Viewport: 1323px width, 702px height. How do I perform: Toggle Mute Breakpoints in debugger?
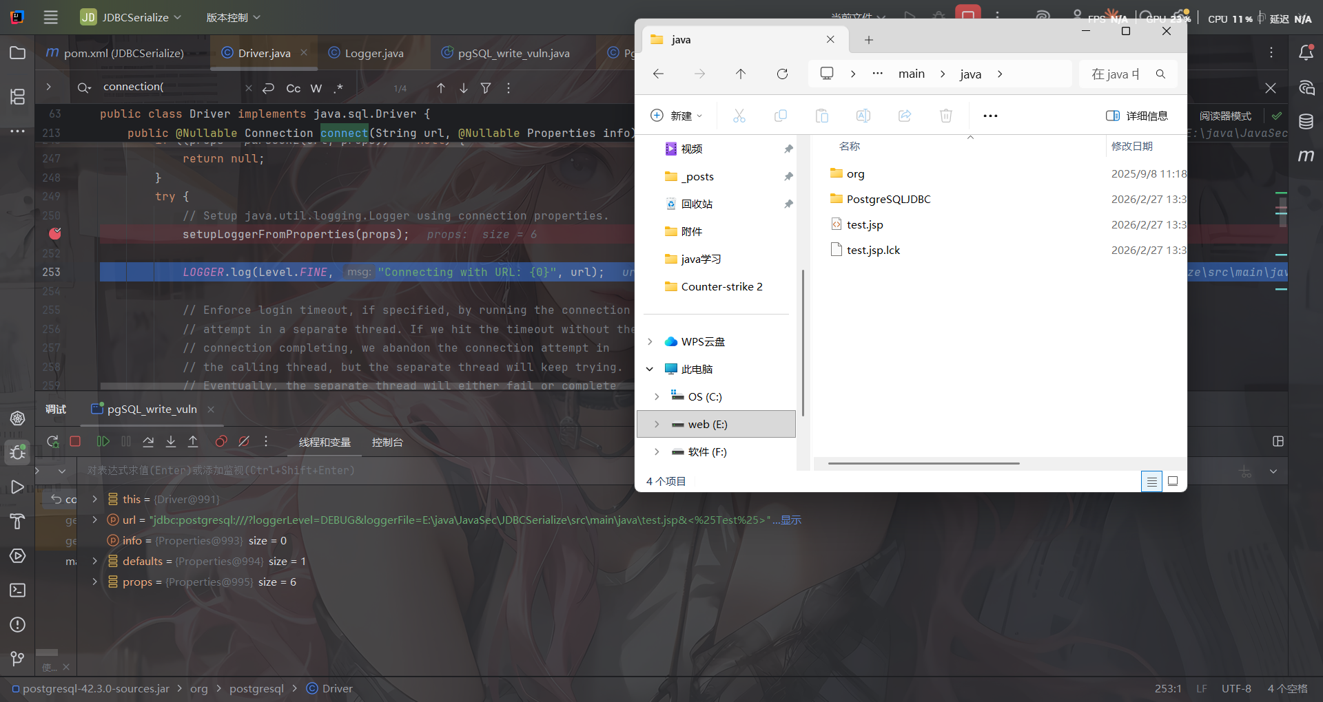click(244, 442)
